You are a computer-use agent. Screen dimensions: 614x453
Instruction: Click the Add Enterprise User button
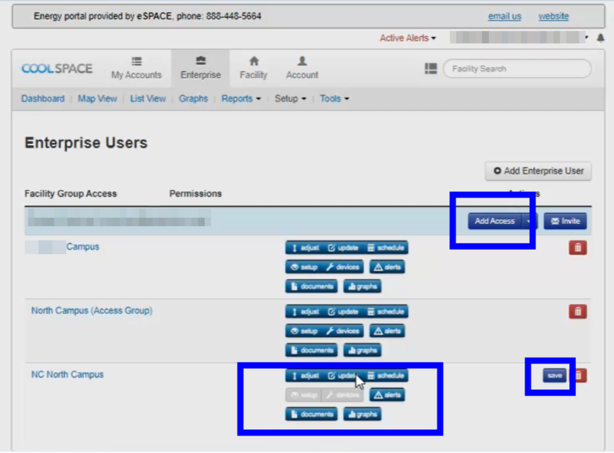click(x=538, y=171)
